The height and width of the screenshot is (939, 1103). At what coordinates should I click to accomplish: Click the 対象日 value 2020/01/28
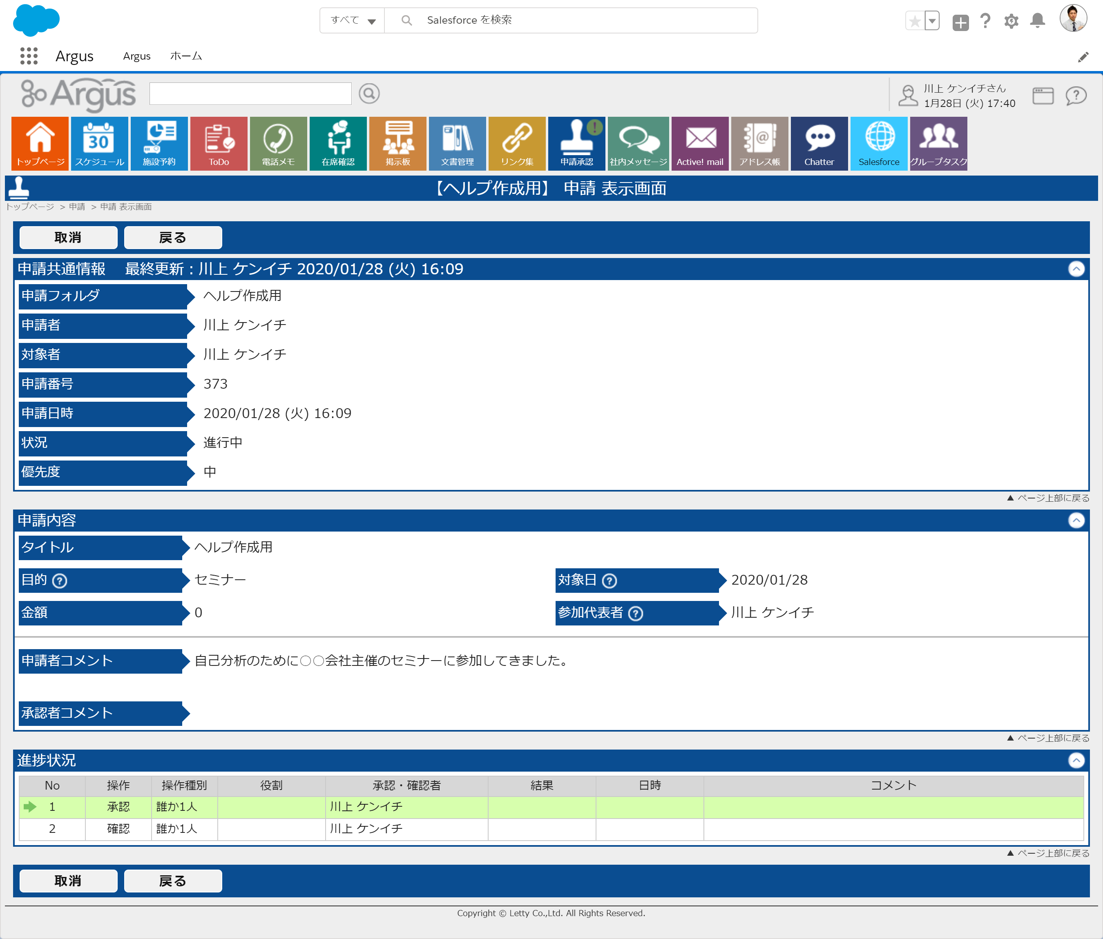pos(769,580)
